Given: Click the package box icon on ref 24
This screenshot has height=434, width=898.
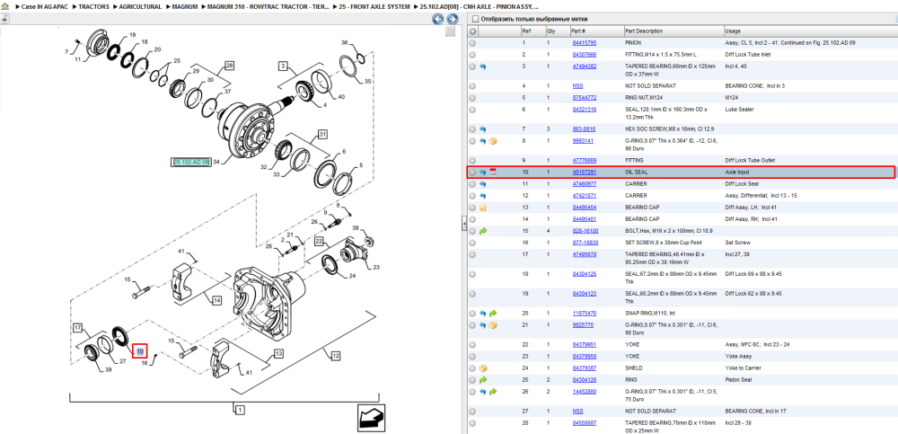Looking at the screenshot, I should point(483,368).
